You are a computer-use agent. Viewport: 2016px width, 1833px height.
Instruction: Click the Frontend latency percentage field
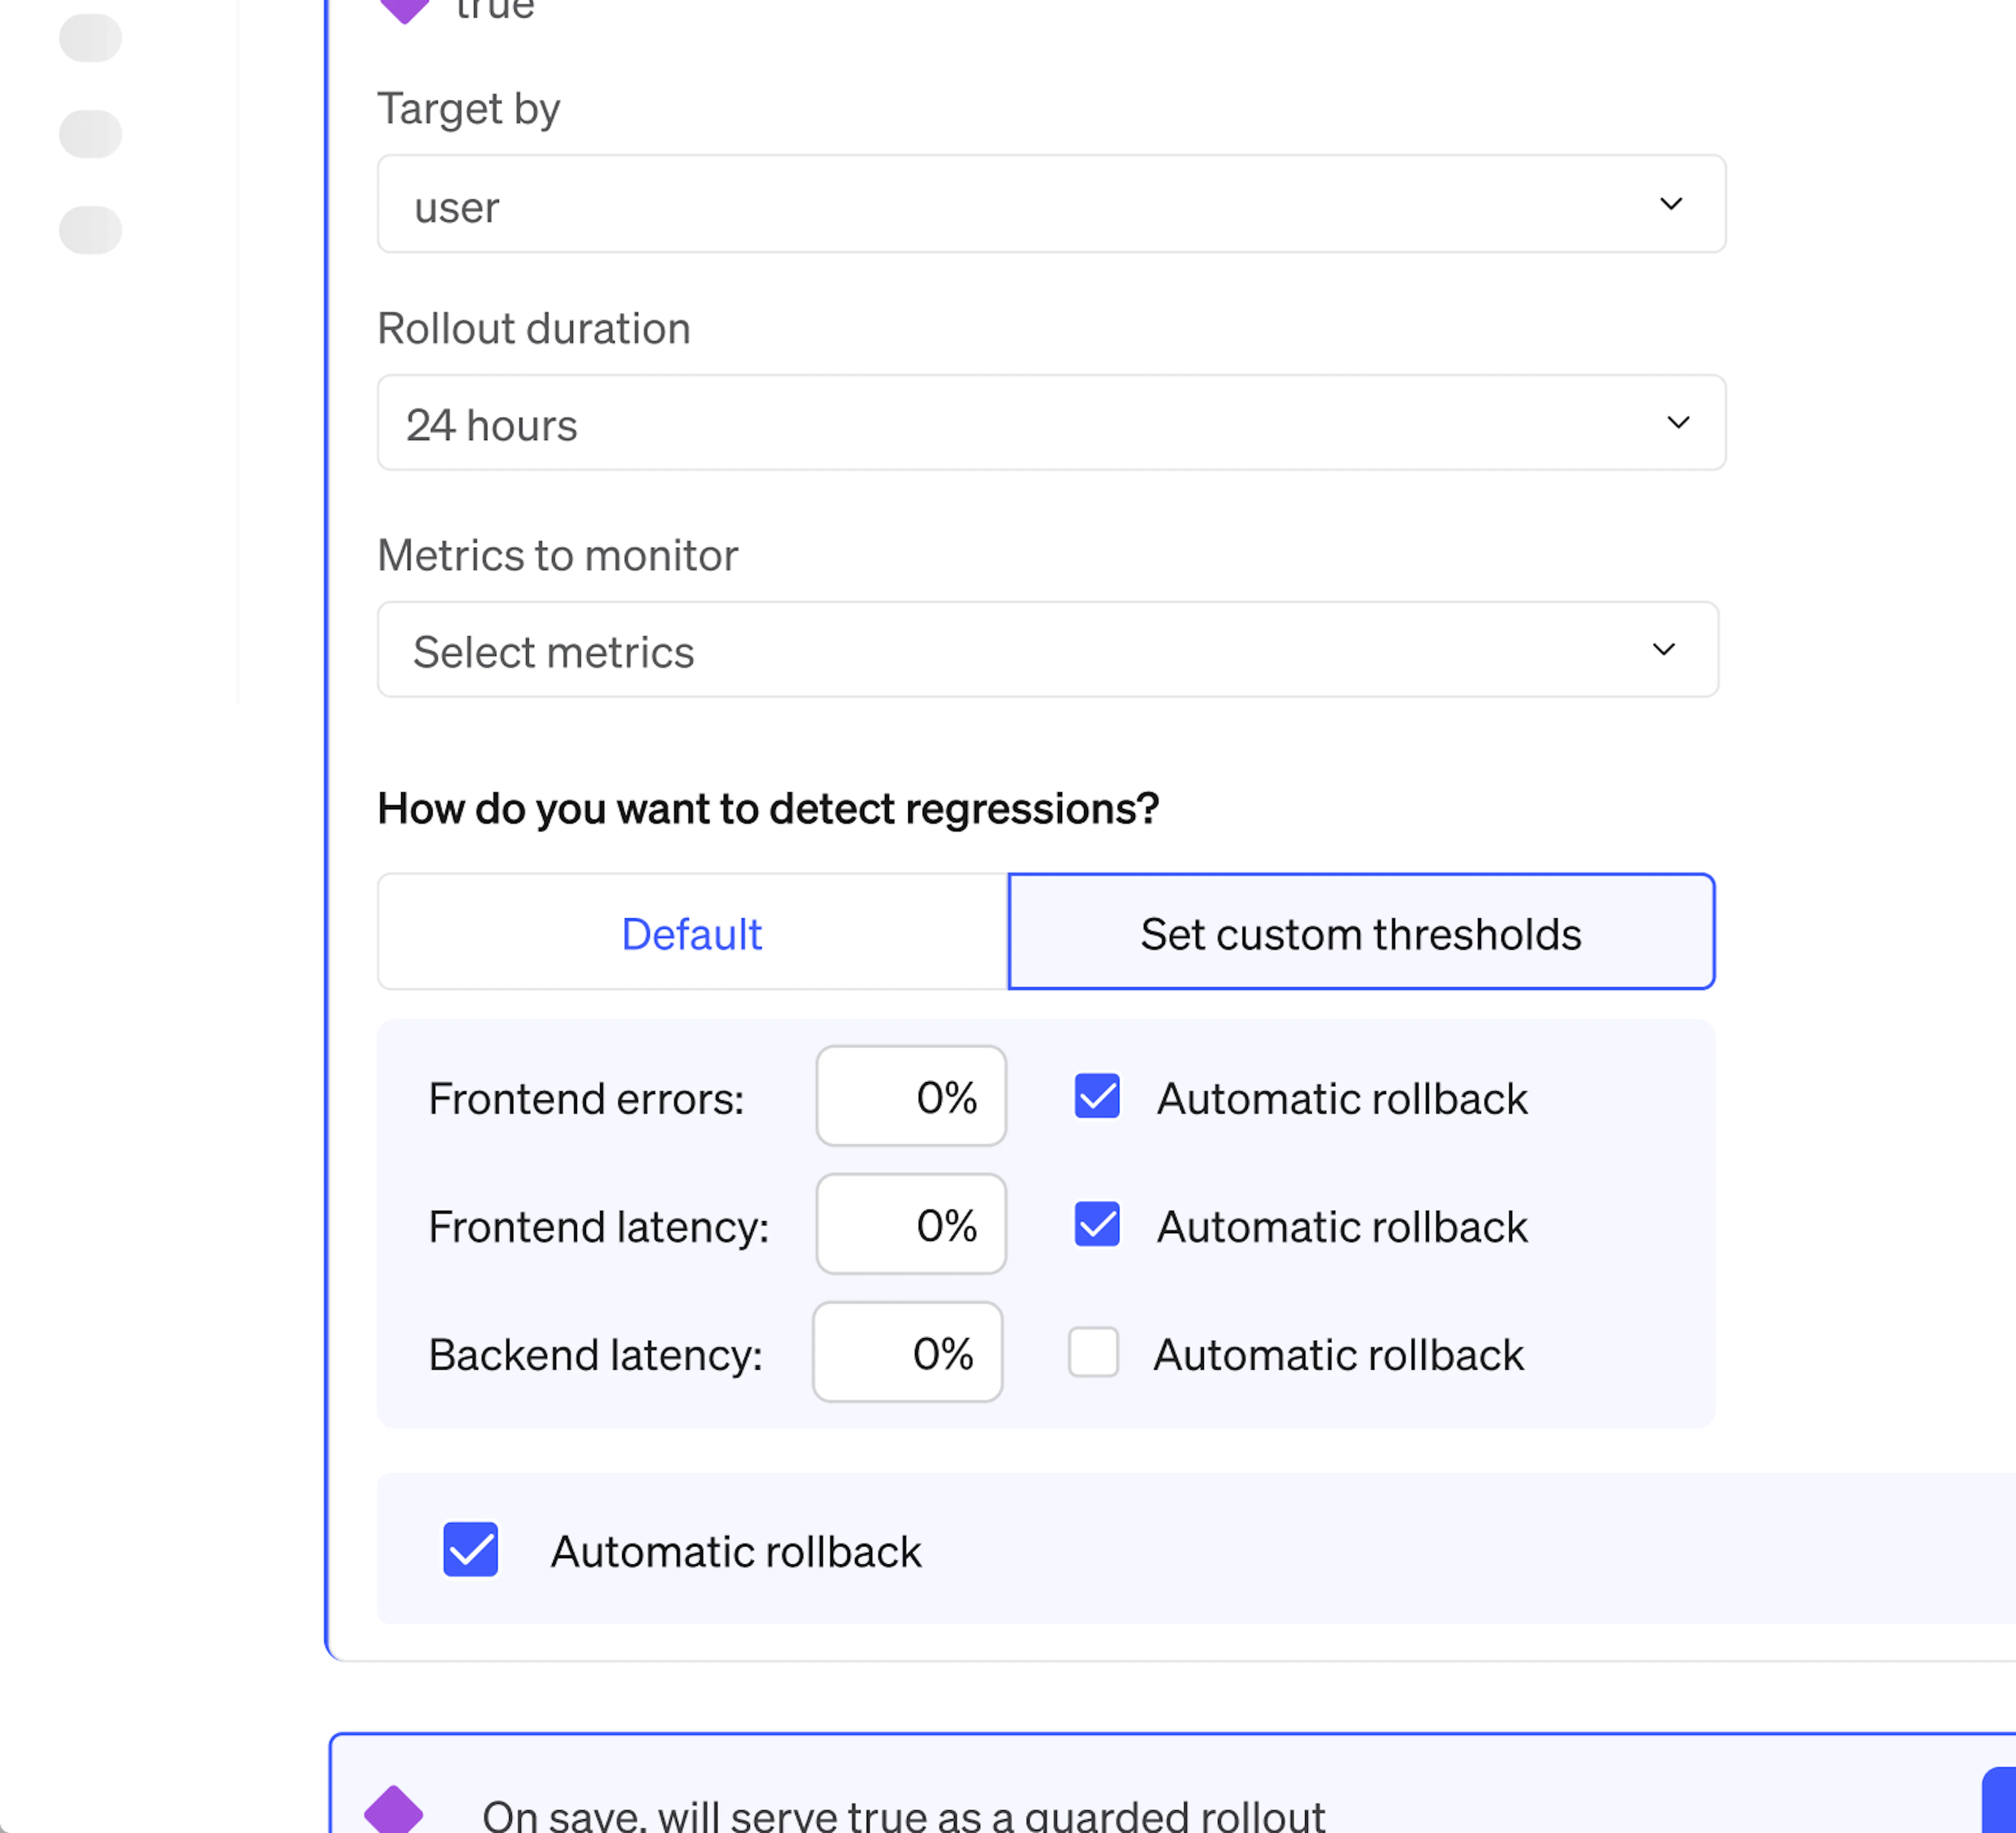(x=911, y=1224)
